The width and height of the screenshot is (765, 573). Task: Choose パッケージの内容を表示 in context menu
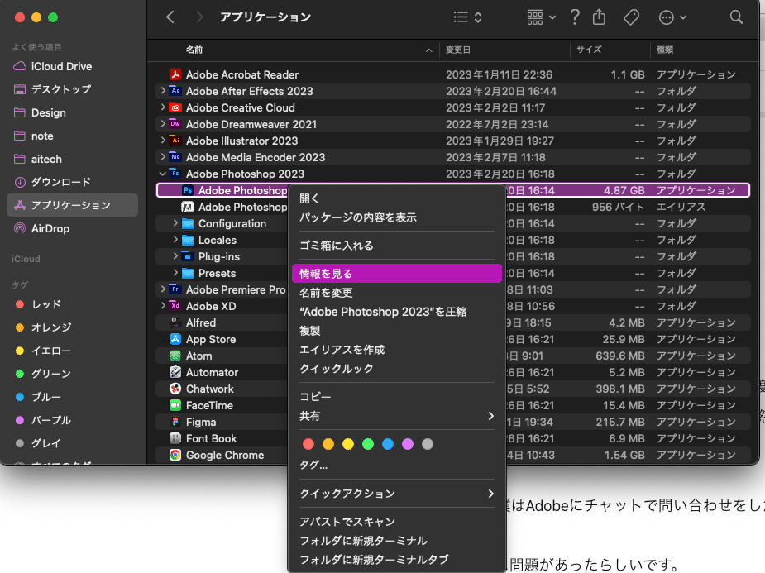[397, 217]
